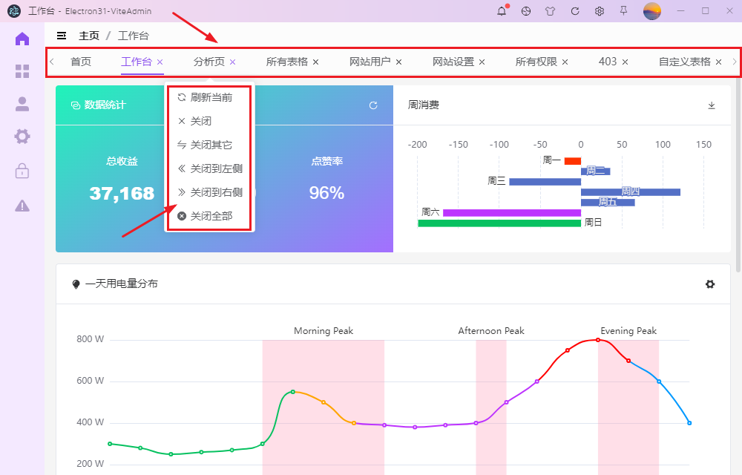Close the 所有权限 tab
Screen dimensions: 742x475
pos(565,62)
